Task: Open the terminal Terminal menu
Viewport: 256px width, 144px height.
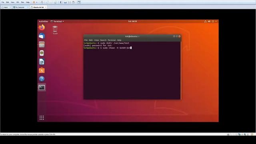Action: point(112,40)
